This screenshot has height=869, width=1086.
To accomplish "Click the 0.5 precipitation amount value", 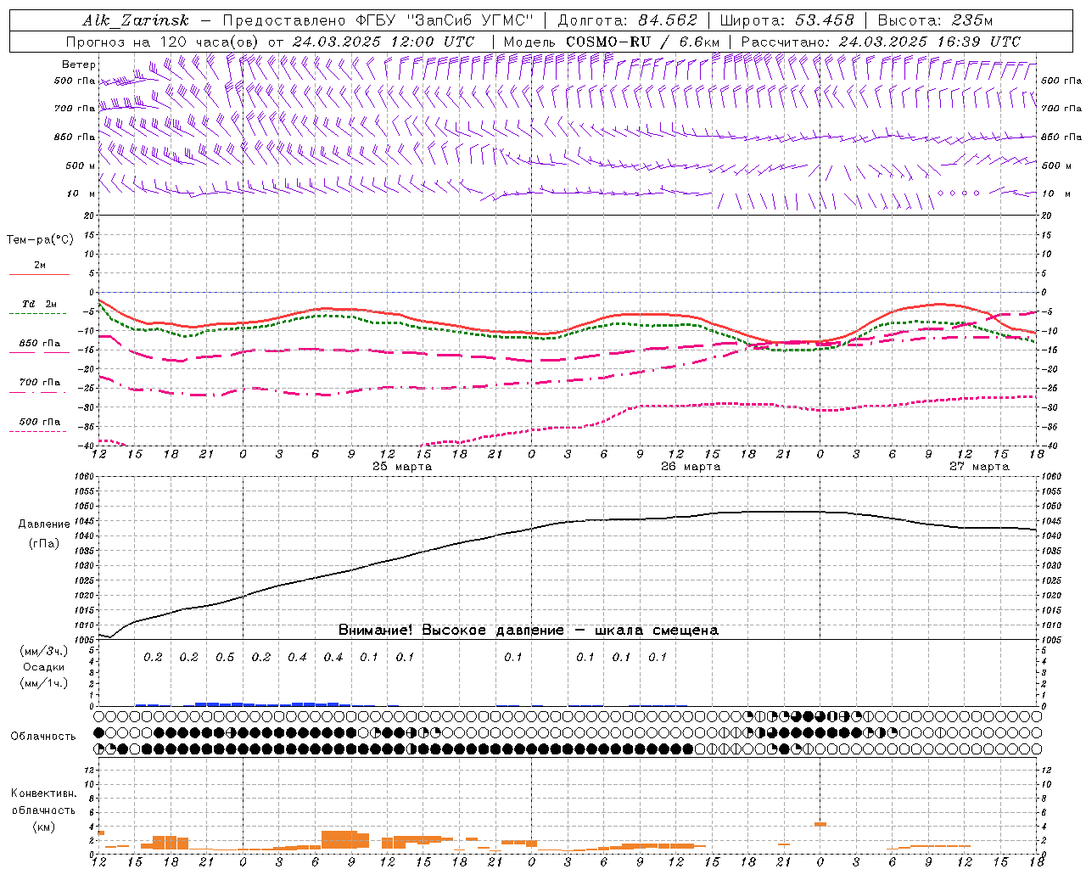I will coord(225,657).
